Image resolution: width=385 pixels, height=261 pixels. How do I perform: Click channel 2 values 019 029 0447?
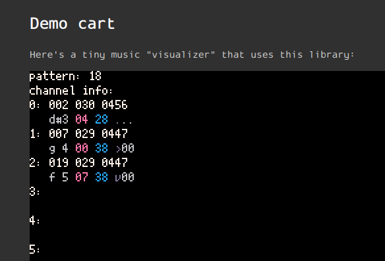tap(88, 163)
